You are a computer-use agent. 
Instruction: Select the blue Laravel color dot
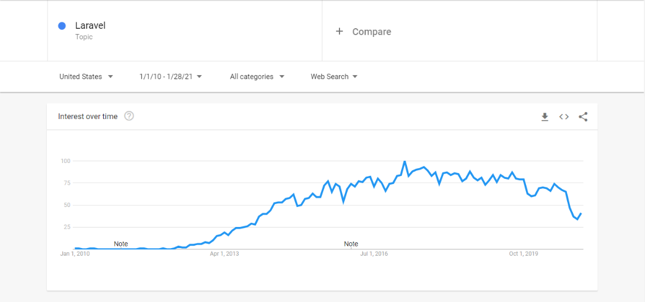coord(62,26)
